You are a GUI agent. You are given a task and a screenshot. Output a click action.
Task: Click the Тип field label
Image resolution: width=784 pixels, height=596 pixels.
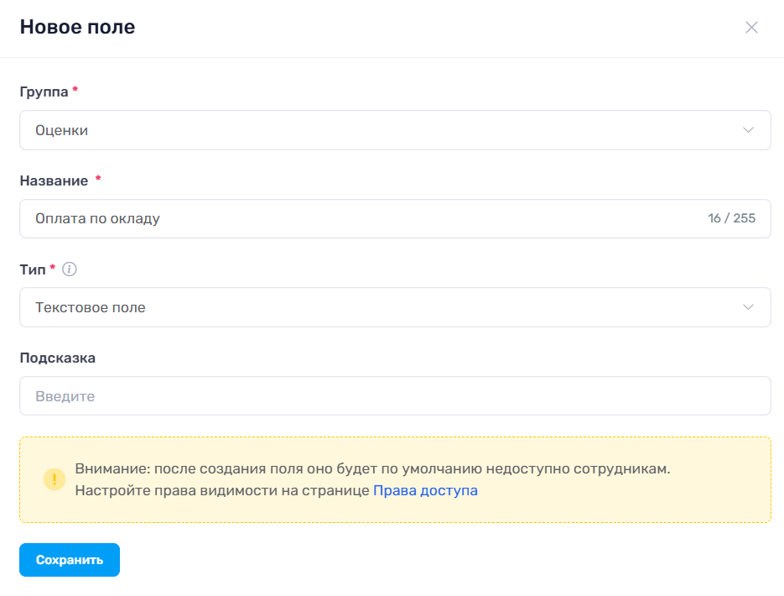(33, 269)
